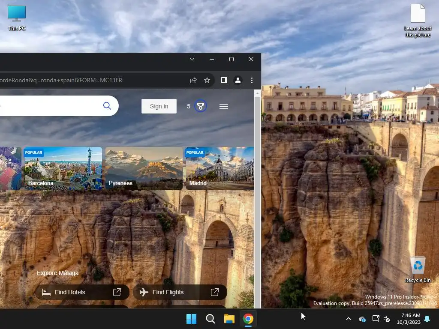
Task: Click the Chrome taskbar icon
Action: point(248,319)
